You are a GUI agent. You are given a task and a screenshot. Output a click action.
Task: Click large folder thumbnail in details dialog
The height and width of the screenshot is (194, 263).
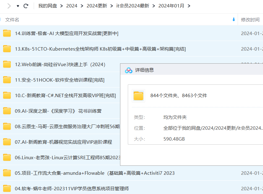pyautogui.click(x=138, y=96)
